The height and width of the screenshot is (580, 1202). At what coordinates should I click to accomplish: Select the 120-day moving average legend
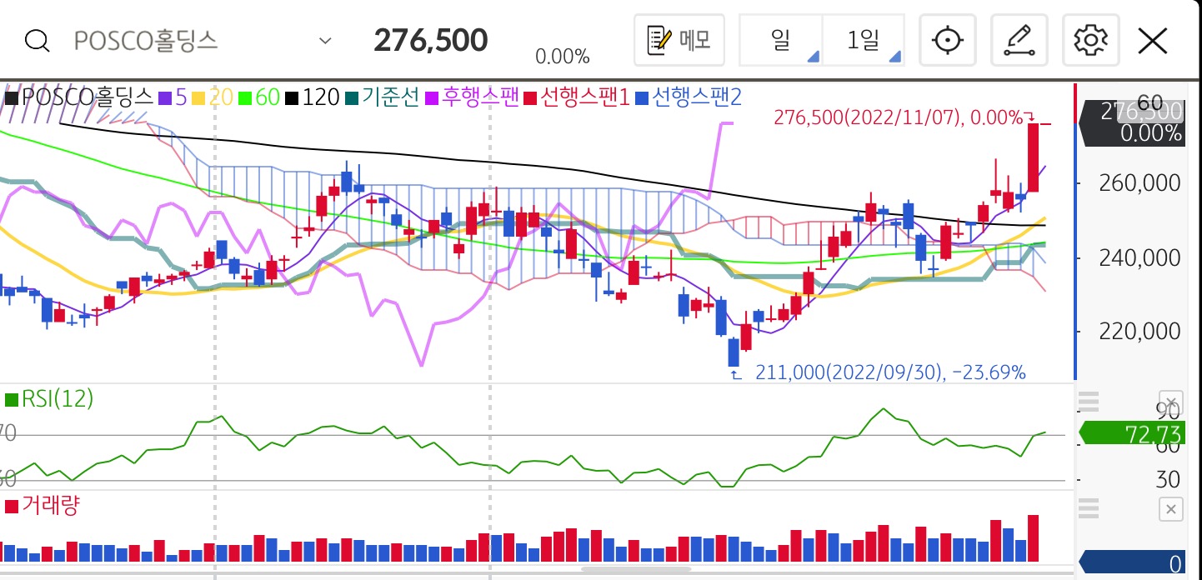[313, 97]
